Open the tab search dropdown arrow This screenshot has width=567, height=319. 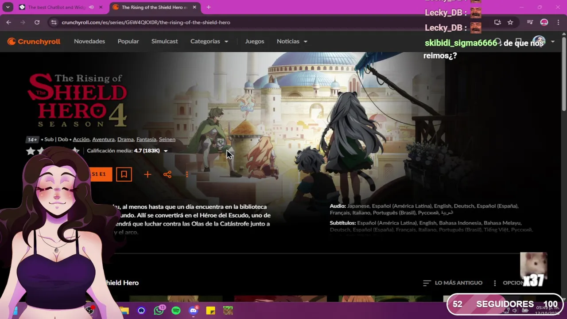(8, 7)
